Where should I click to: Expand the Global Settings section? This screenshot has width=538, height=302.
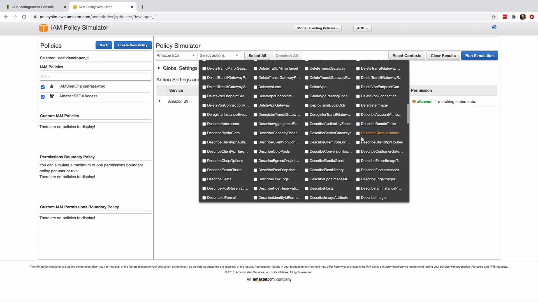coord(159,68)
